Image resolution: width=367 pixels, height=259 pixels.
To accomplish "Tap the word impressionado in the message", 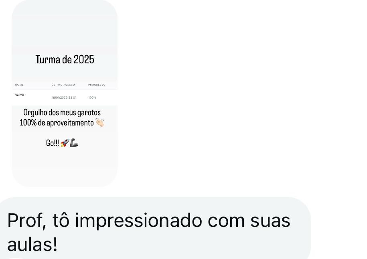I will tap(138, 221).
